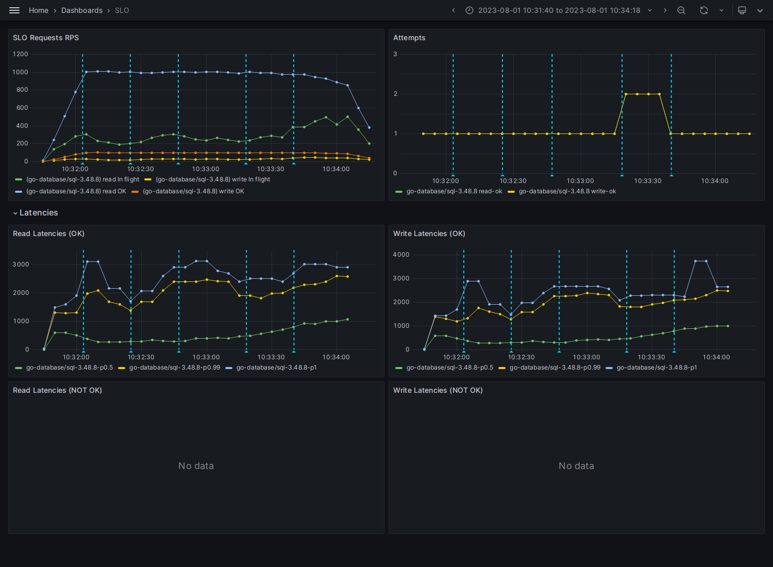This screenshot has width=773, height=567.
Task: Open the time range picker
Action: click(559, 10)
